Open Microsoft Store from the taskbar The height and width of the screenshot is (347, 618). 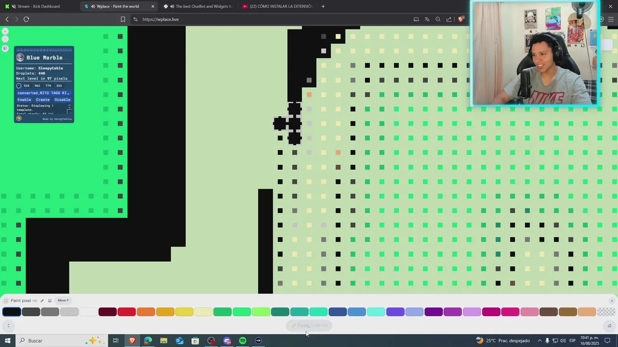tap(195, 341)
